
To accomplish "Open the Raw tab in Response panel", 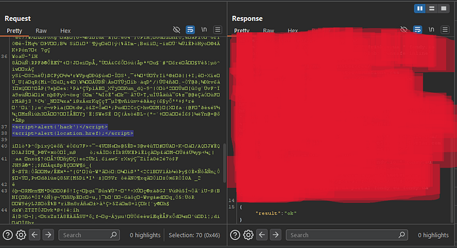I will tap(268, 31).
